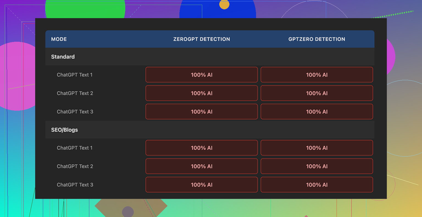
Task: Select ChatGPT Text 3 label under Standard
Action: [x=75, y=112]
